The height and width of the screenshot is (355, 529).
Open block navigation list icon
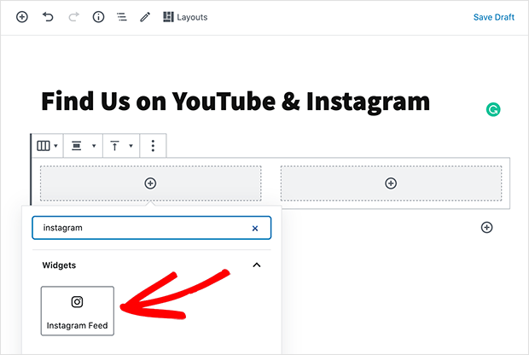122,17
